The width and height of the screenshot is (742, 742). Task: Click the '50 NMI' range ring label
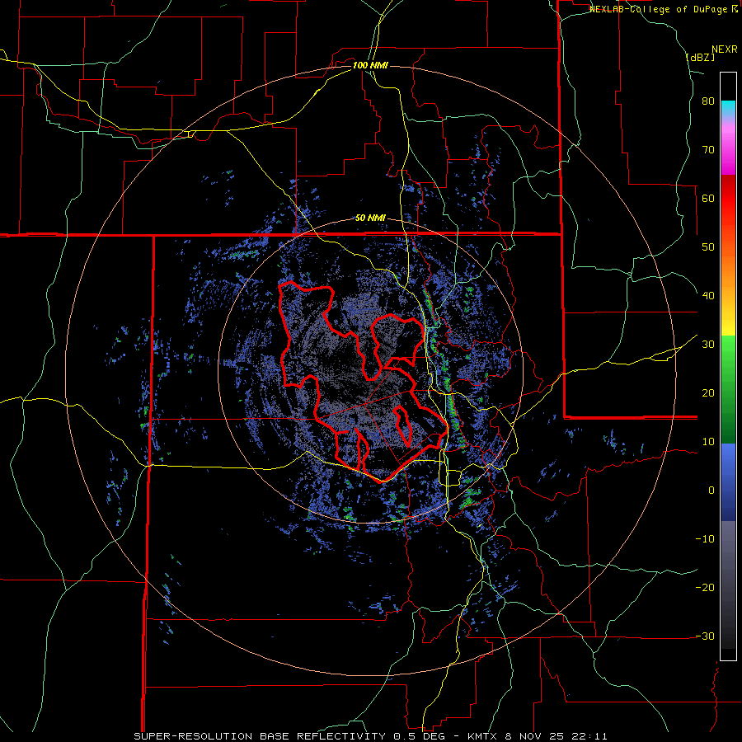(x=370, y=218)
